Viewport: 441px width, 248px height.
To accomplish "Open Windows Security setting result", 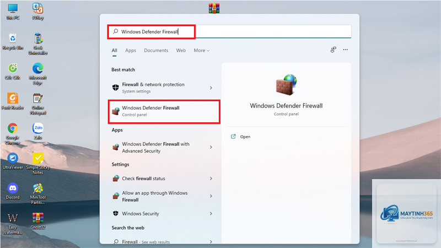I will tap(164, 214).
